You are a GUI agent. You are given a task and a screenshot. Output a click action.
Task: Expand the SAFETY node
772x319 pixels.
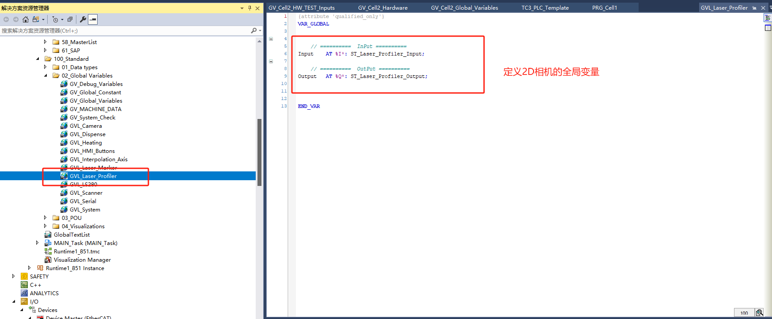pos(13,276)
